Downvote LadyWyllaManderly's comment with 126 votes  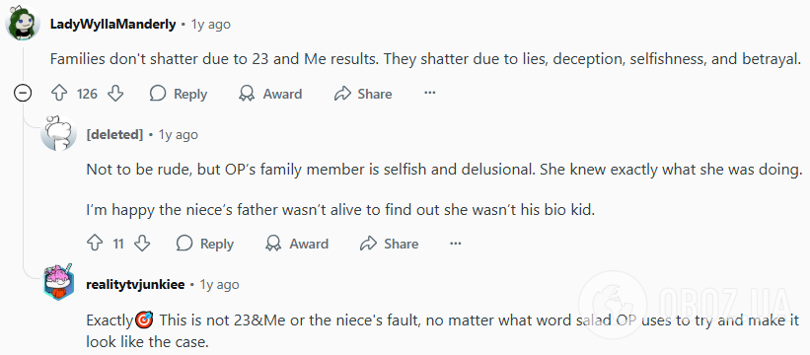point(115,94)
